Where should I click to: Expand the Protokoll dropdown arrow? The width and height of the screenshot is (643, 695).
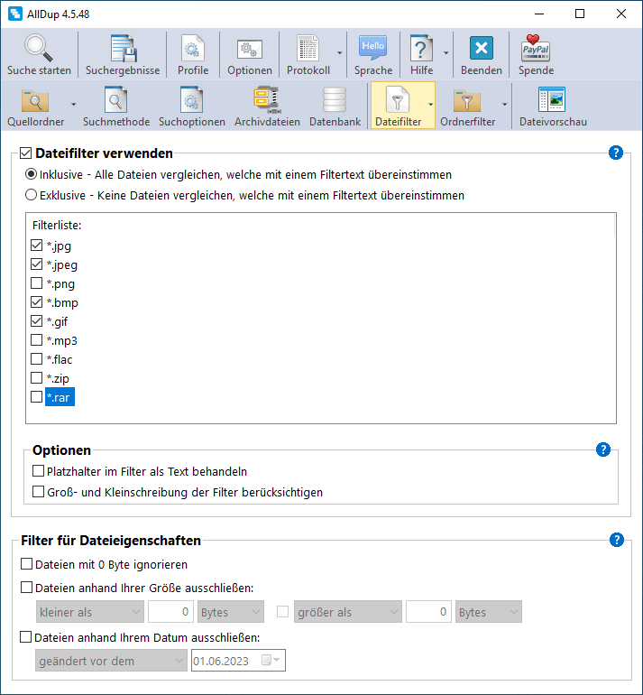pyautogui.click(x=339, y=54)
